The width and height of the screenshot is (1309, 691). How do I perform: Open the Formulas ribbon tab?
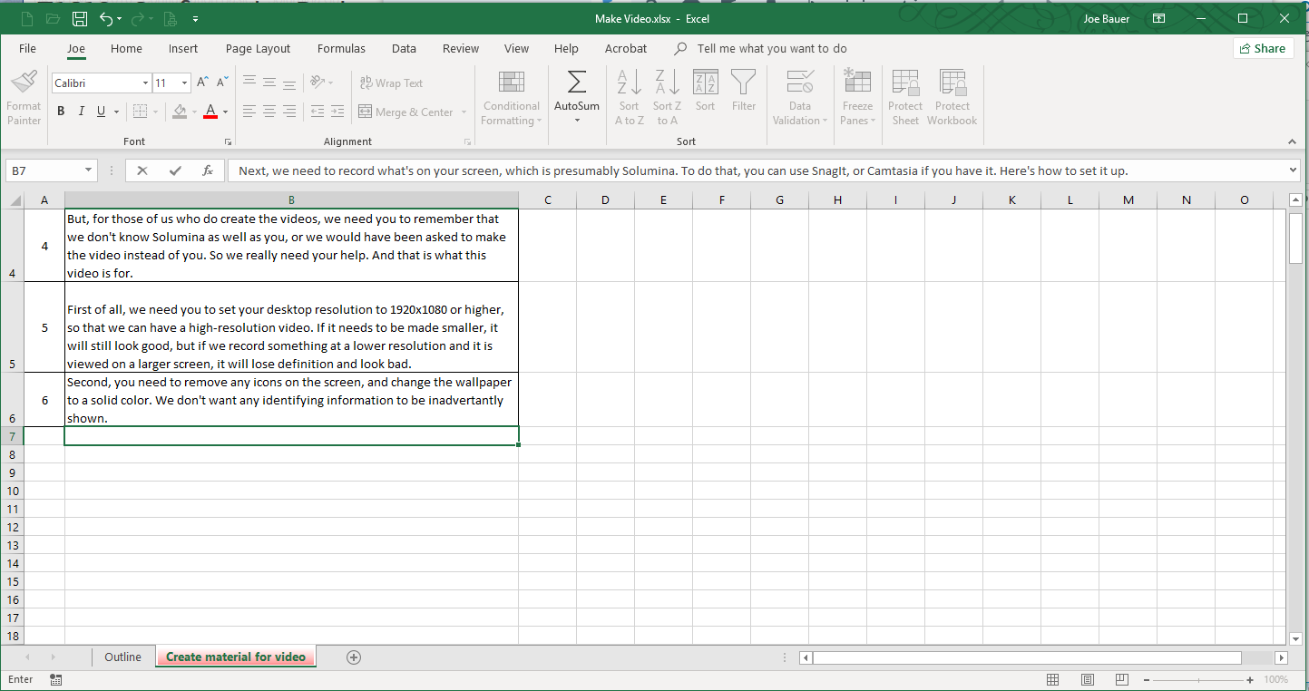point(341,49)
